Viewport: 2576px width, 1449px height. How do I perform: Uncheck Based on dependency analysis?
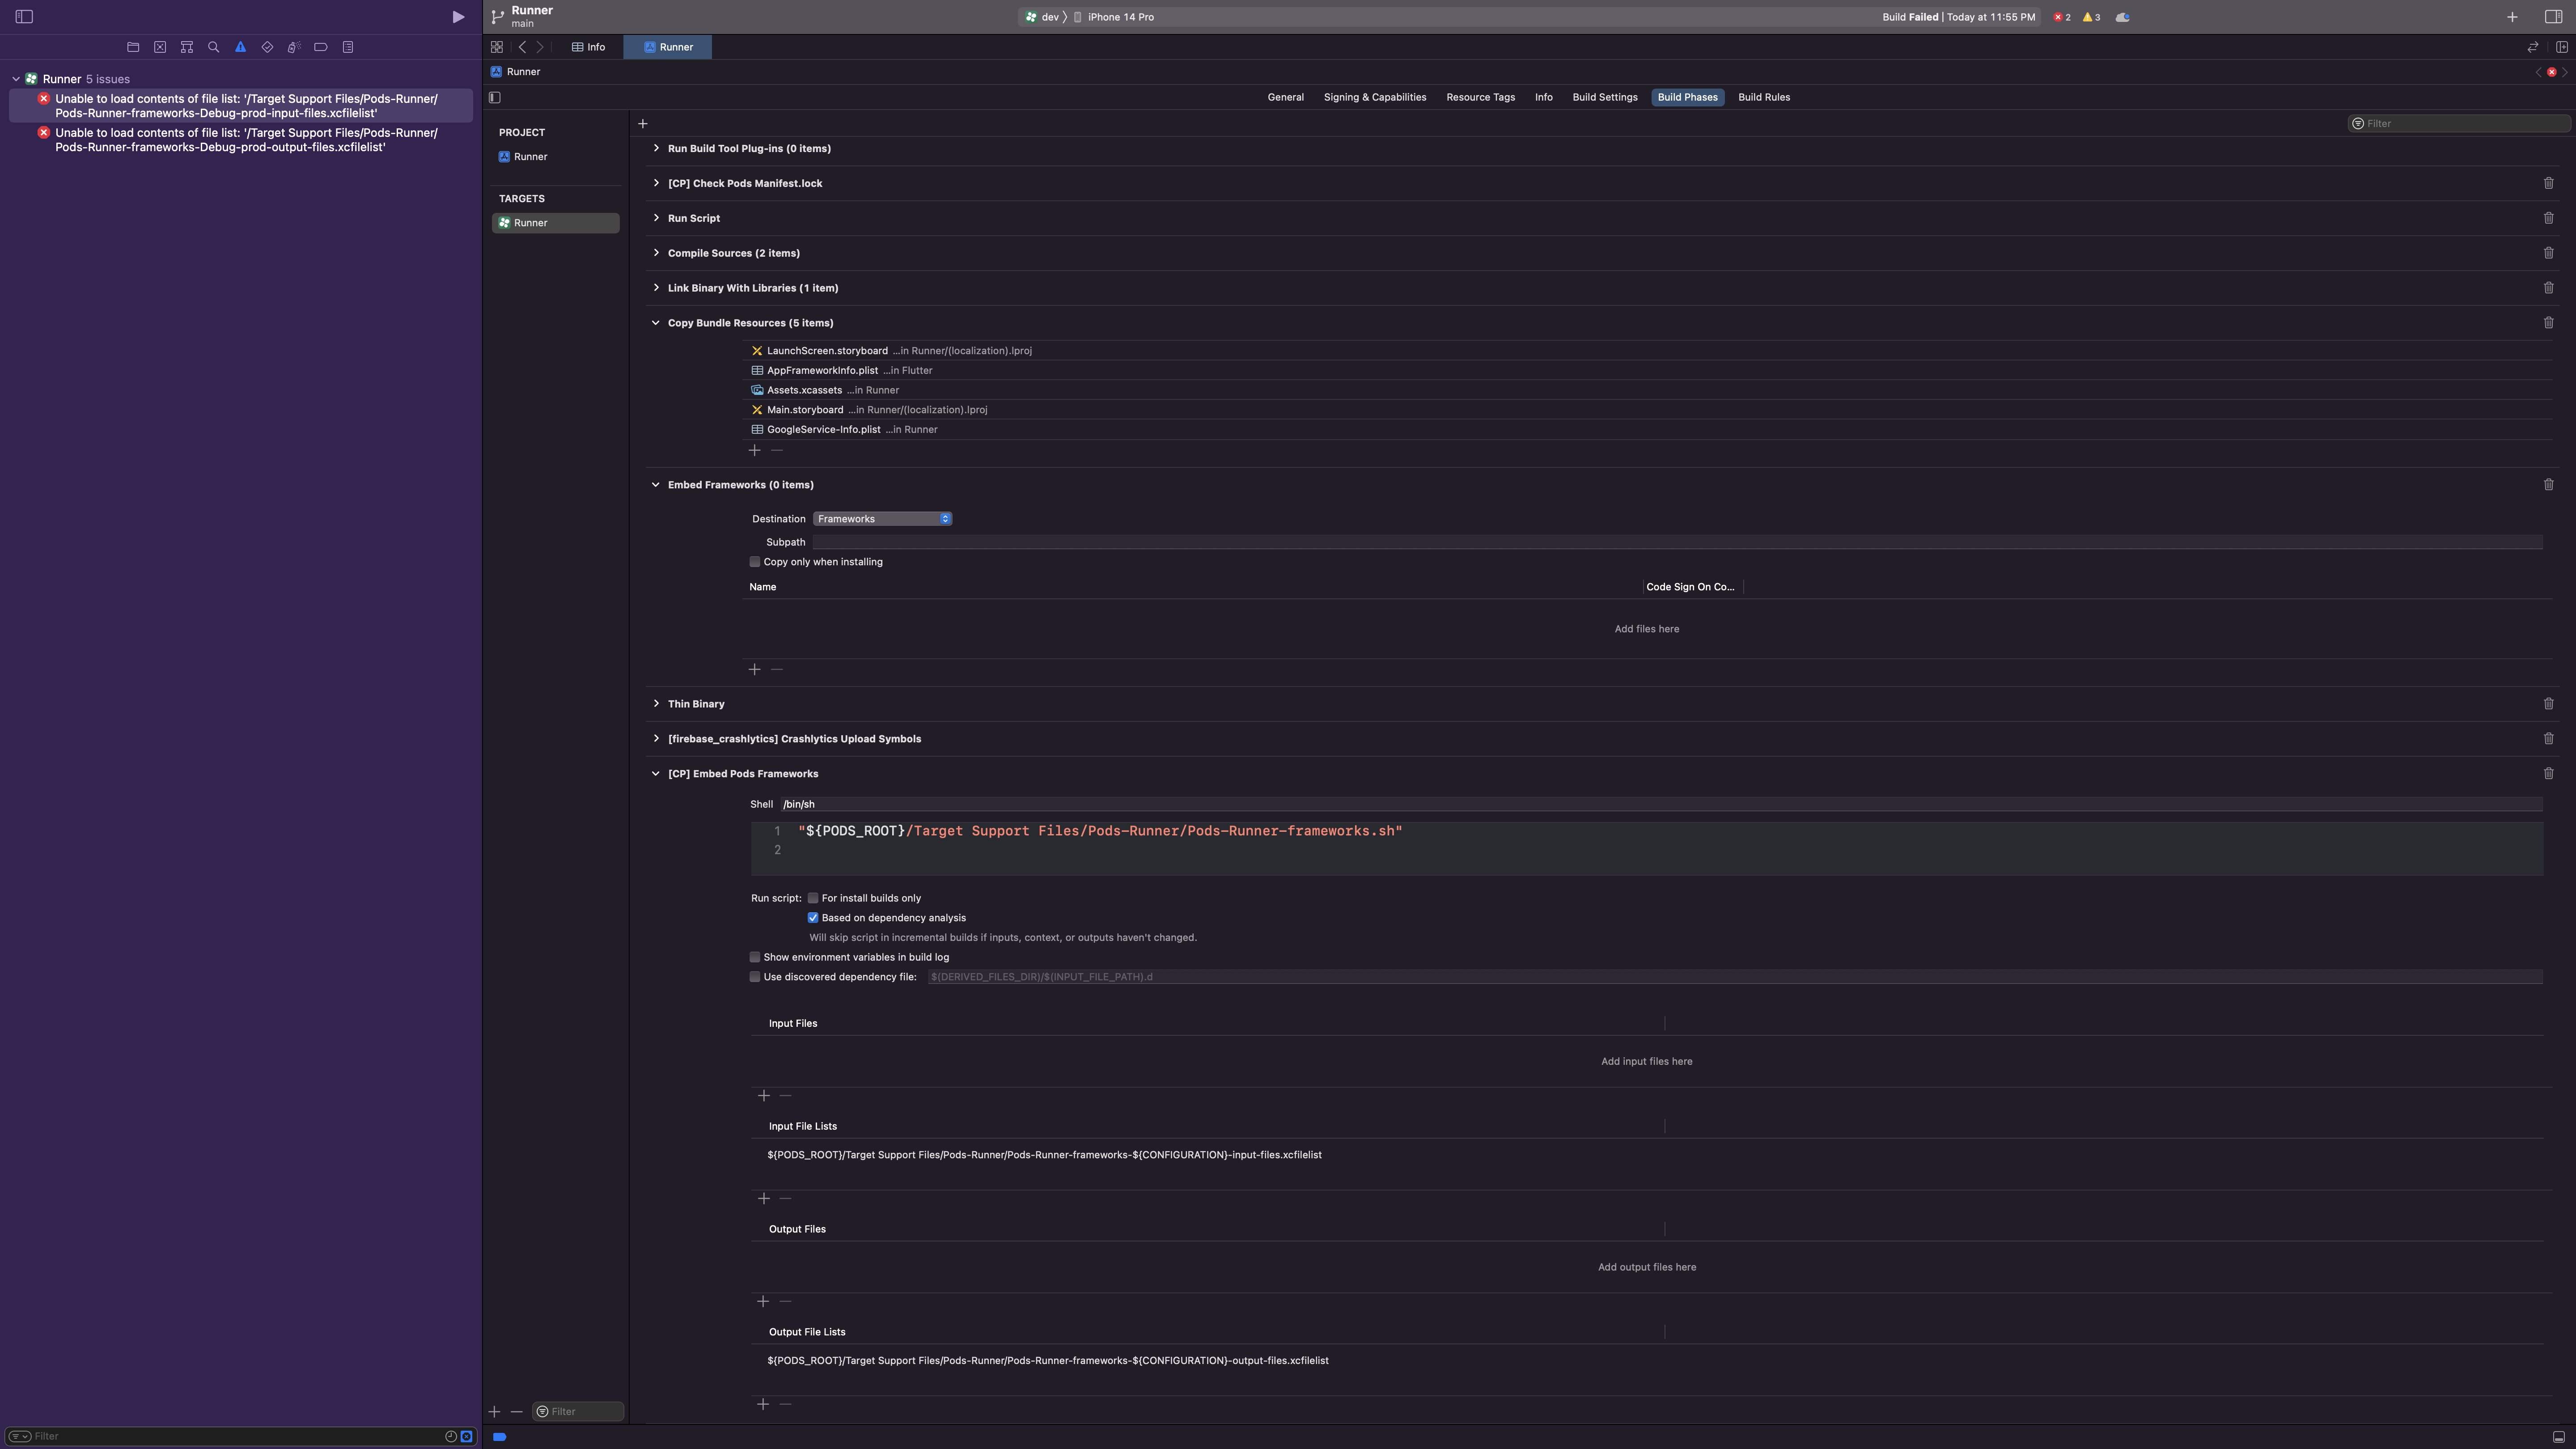click(813, 918)
